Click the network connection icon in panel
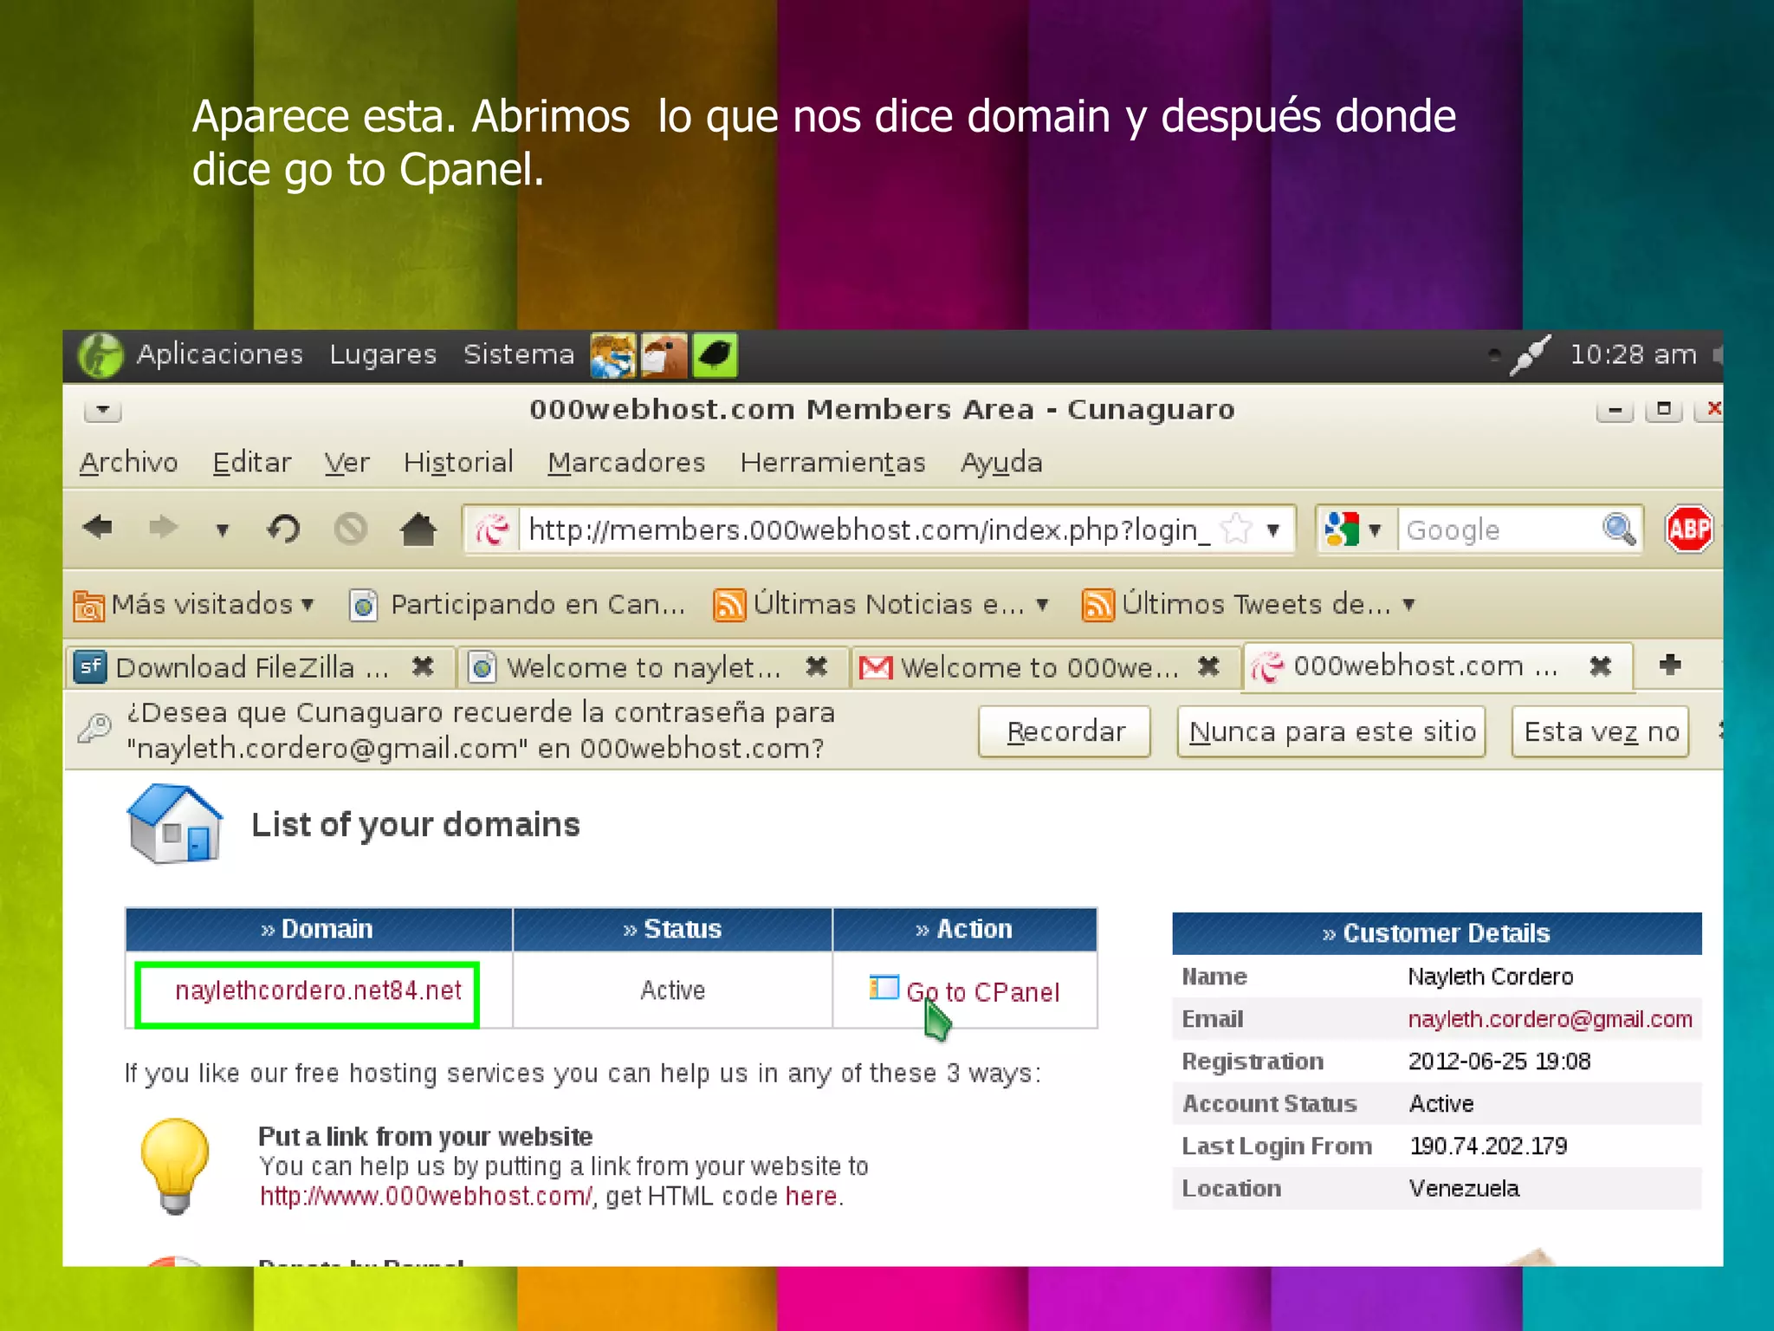The image size is (1774, 1331). [x=1529, y=354]
